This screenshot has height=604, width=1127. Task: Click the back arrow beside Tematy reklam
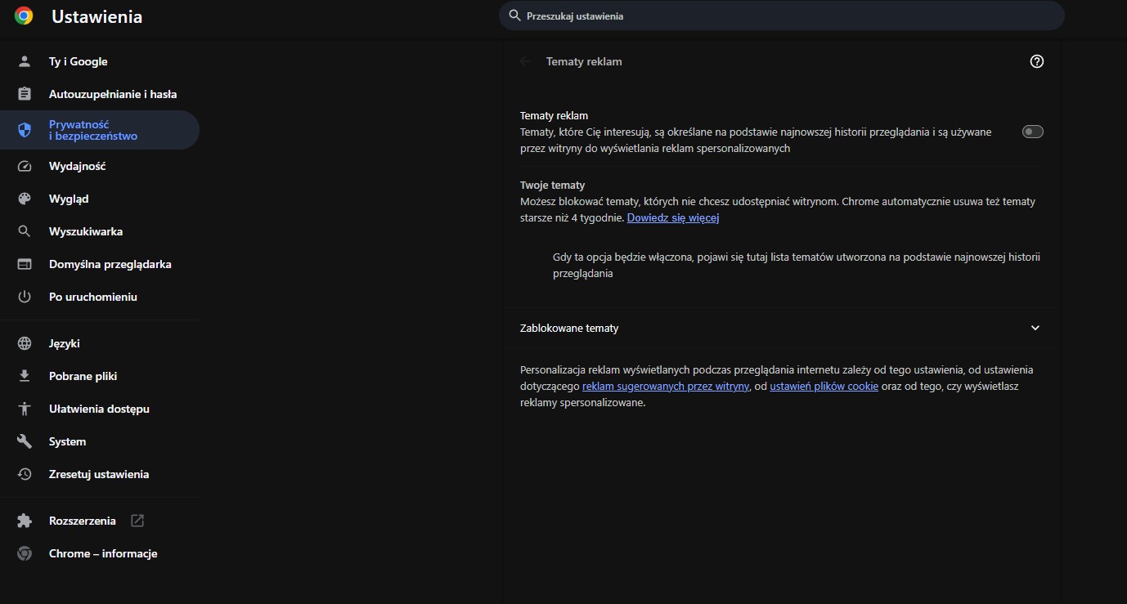click(525, 61)
